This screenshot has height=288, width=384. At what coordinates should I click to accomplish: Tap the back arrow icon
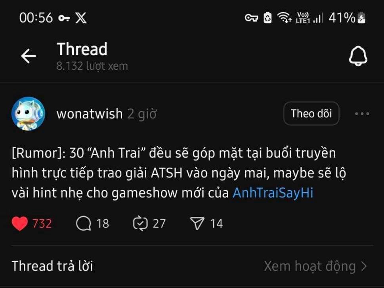coord(29,56)
